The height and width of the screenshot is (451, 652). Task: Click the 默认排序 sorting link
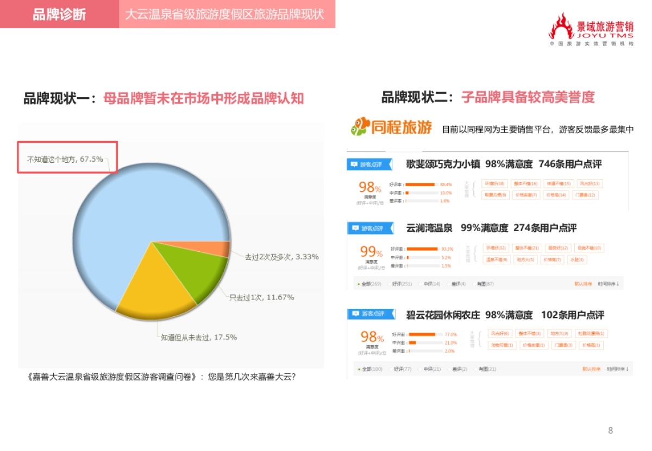(583, 284)
